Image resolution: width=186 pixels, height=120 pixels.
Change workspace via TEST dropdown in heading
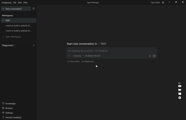point(102,44)
